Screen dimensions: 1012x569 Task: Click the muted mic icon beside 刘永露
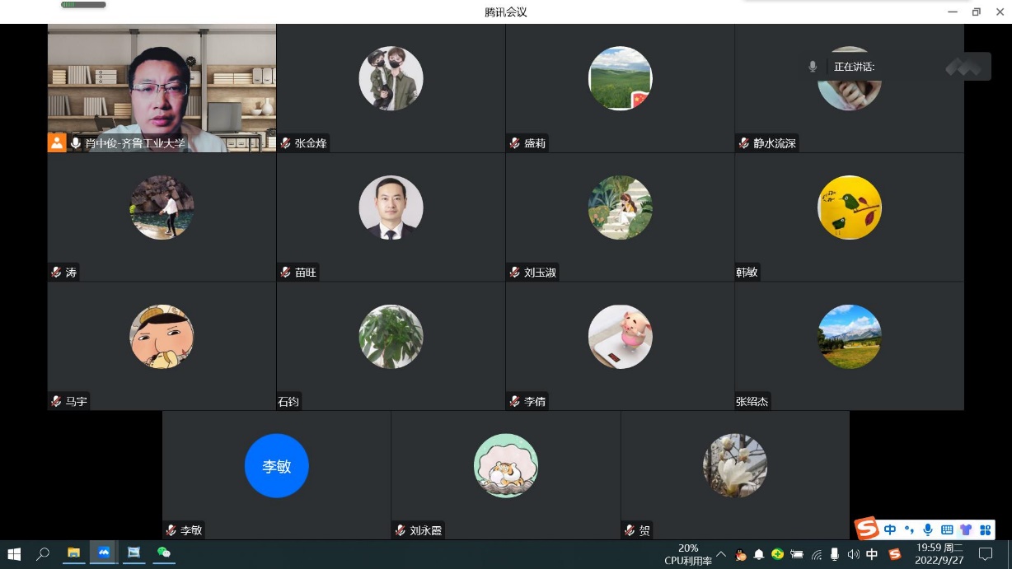(401, 531)
